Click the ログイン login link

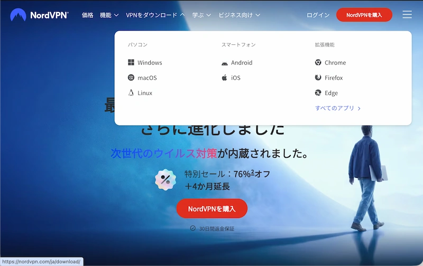coord(318,15)
